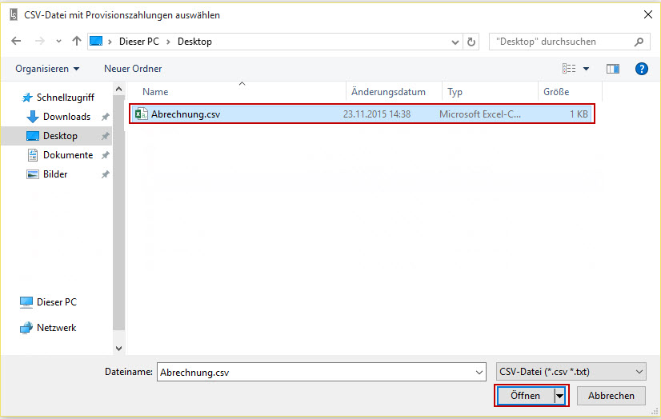Open the recent locations dropdown arrow
The image size is (661, 419).
coord(58,42)
